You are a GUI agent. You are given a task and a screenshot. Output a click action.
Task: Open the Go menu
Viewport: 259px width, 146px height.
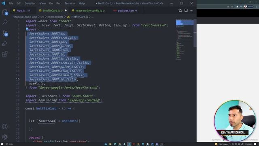pyautogui.click(x=51, y=3)
